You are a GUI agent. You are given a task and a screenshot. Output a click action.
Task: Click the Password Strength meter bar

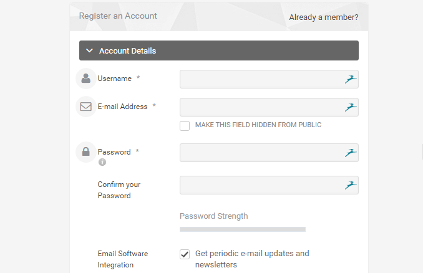tap(243, 229)
